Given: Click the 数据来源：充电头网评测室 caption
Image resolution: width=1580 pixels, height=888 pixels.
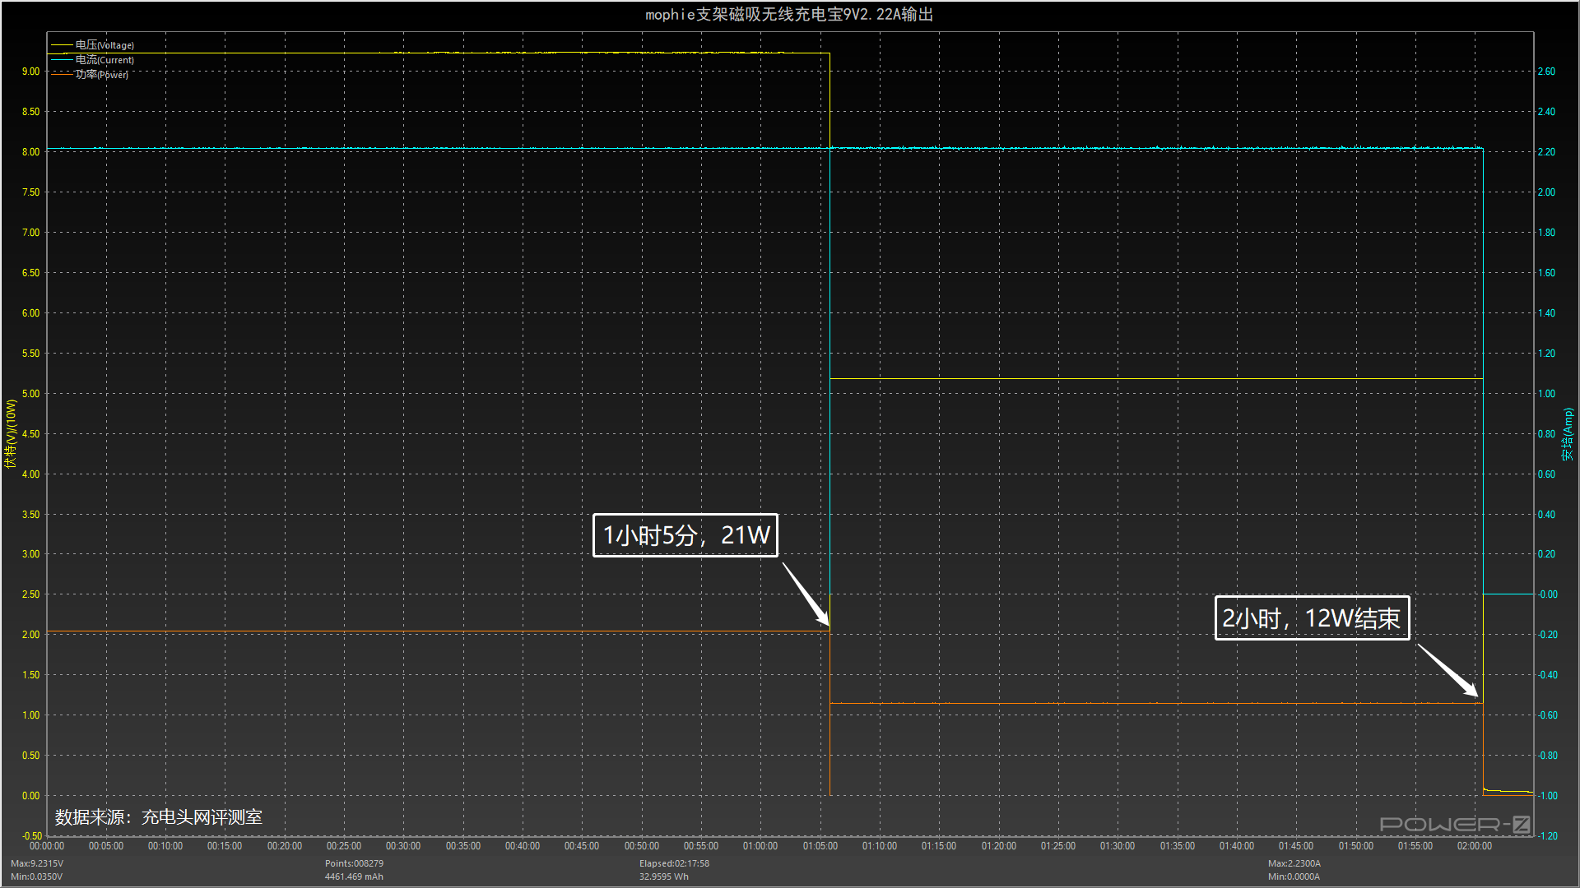Looking at the screenshot, I should pyautogui.click(x=159, y=817).
